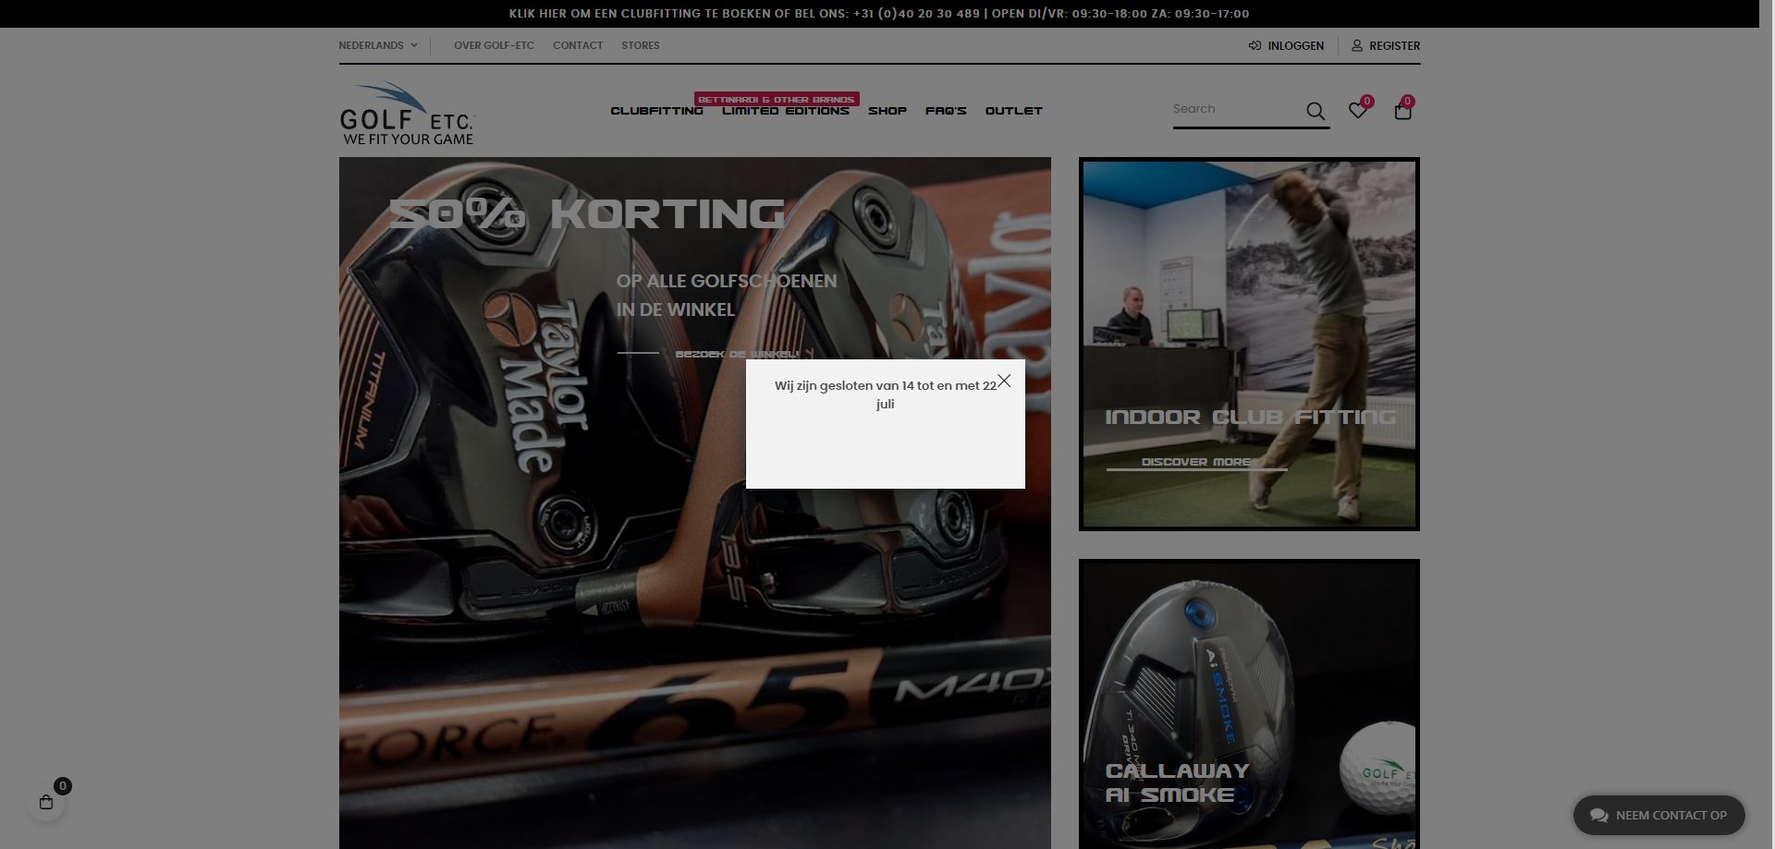The width and height of the screenshot is (1775, 849).
Task: Click the Bettinardi & Other Brands badge
Action: 777,99
